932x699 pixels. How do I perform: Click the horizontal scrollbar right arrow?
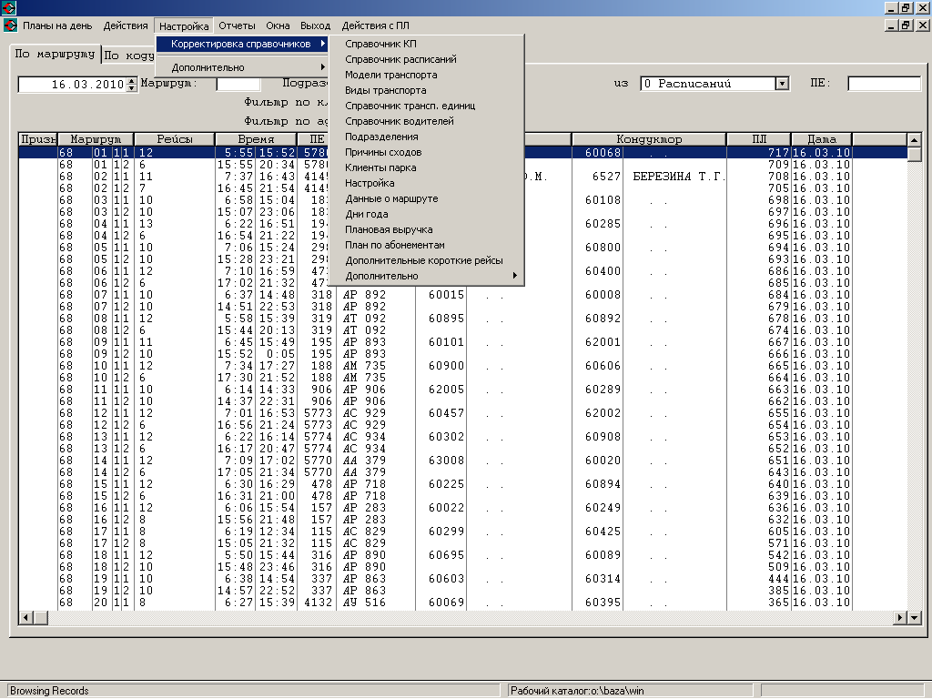(x=900, y=617)
